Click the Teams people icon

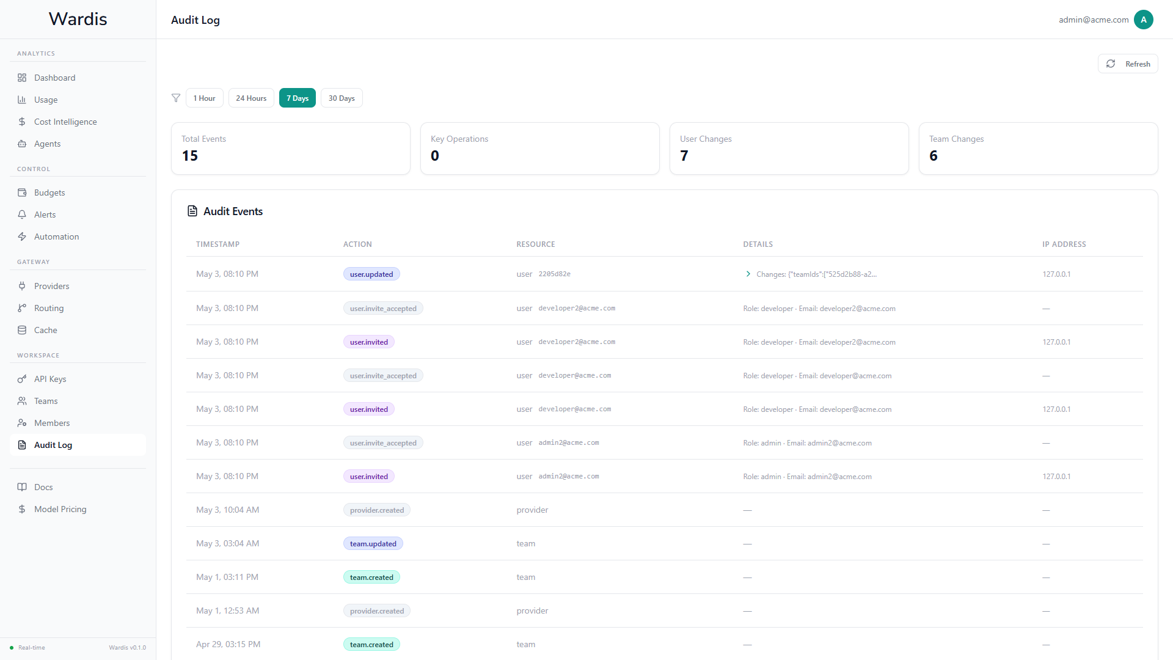tap(22, 401)
